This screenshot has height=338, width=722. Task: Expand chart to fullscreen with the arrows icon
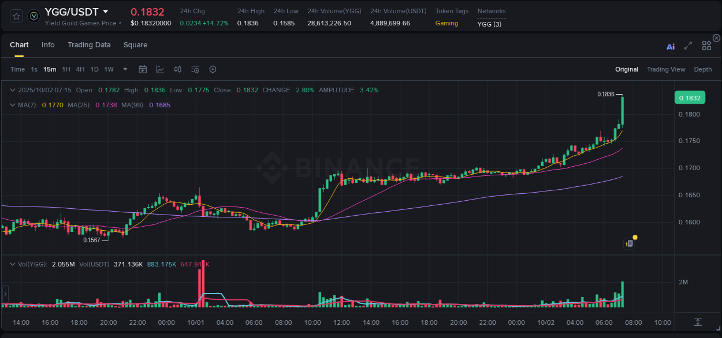pos(688,46)
